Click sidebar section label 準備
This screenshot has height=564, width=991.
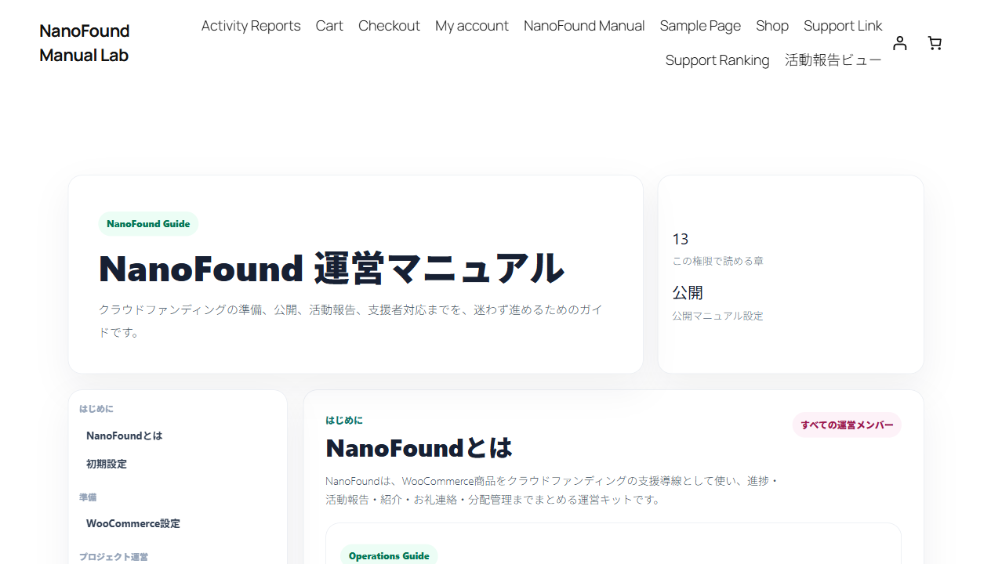click(88, 497)
